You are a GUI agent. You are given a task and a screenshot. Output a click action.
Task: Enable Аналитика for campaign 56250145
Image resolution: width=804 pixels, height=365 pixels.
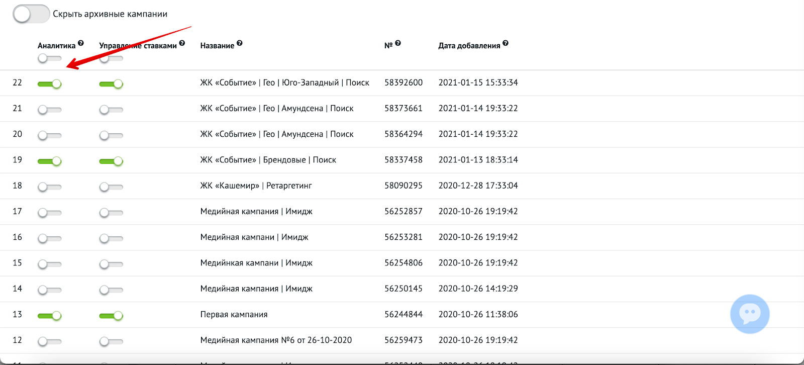[49, 290]
